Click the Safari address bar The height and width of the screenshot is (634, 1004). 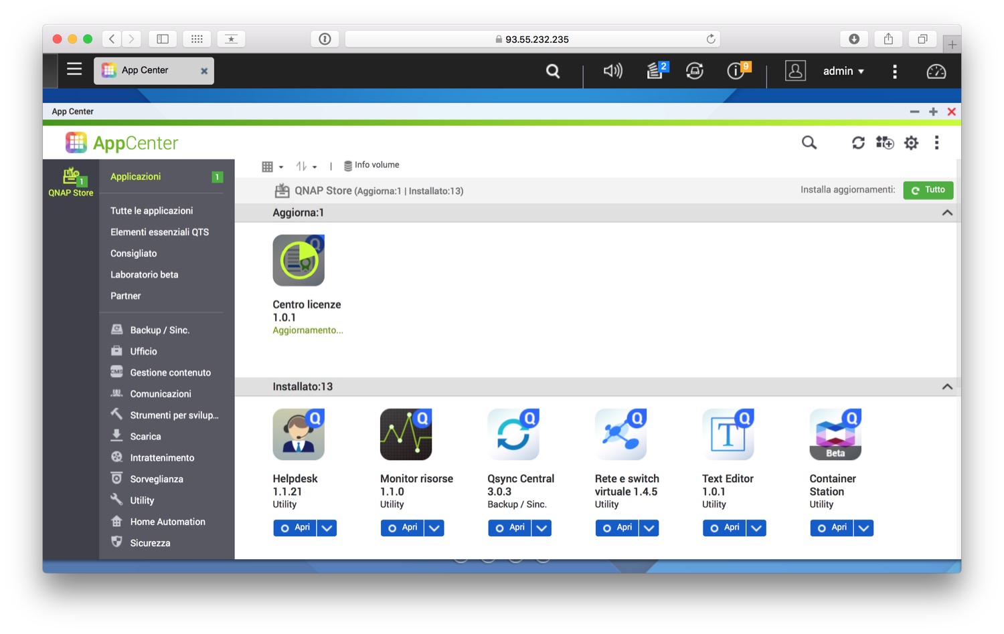pyautogui.click(x=532, y=39)
